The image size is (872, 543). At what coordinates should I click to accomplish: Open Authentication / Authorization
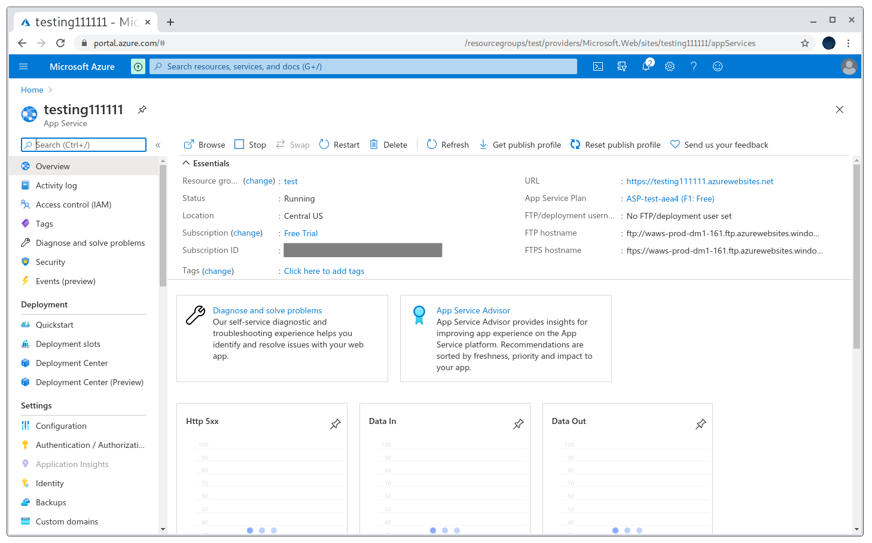tap(84, 445)
